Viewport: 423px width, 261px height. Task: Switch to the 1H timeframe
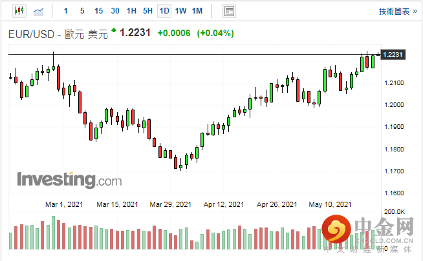(x=131, y=11)
